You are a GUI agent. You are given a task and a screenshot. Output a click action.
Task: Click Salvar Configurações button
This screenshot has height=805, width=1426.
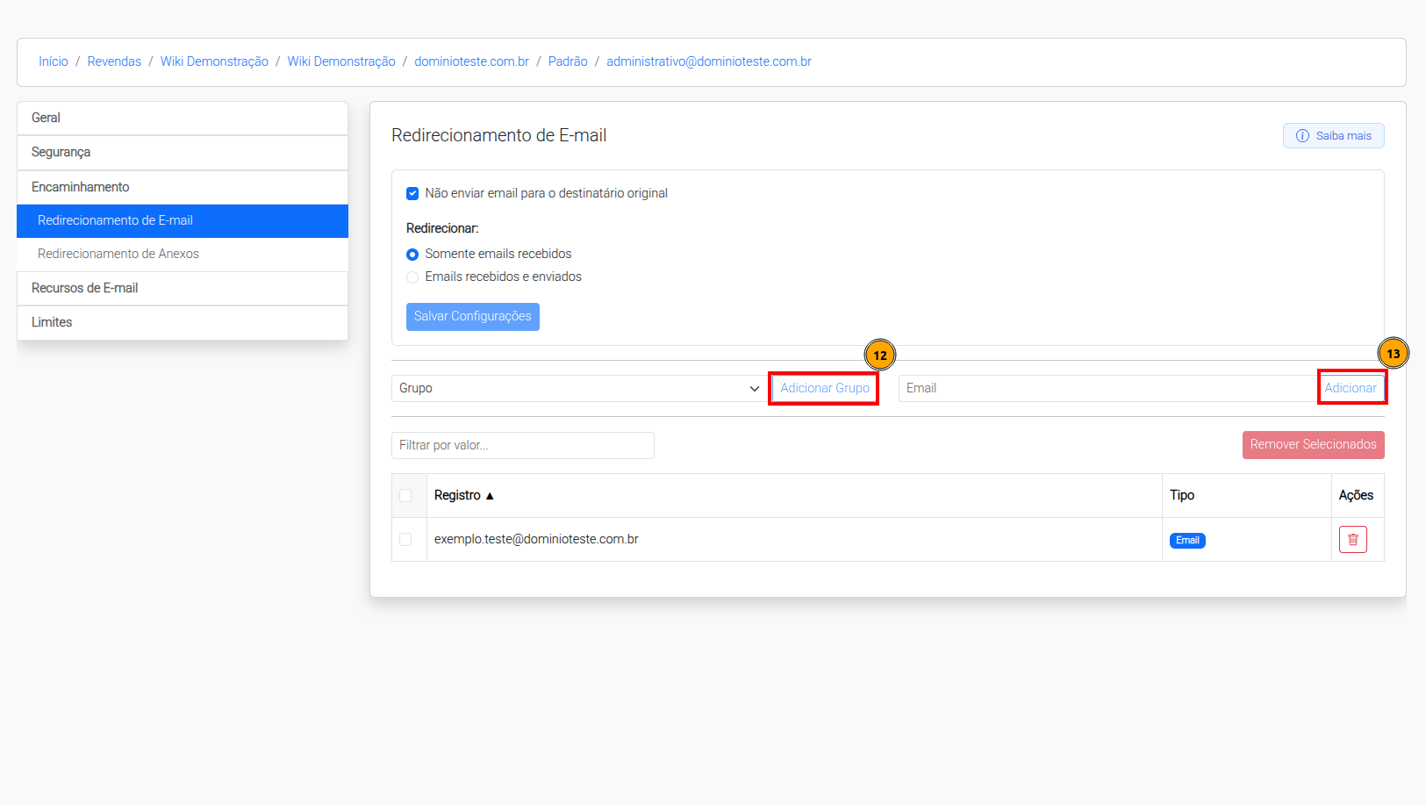point(473,317)
